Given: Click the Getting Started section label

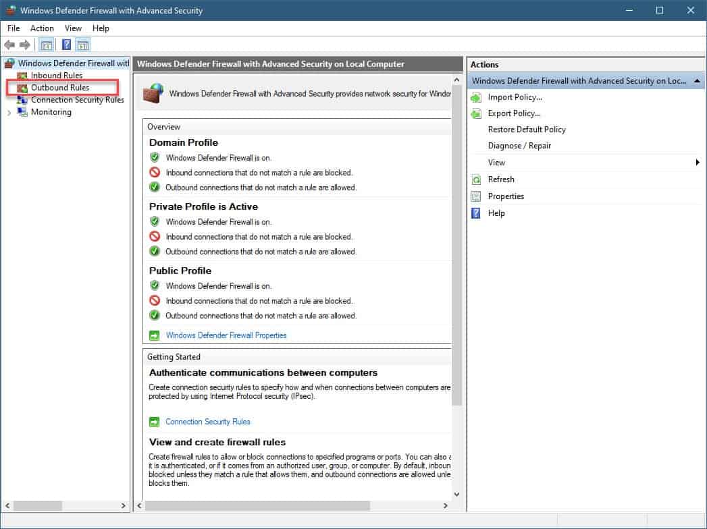Looking at the screenshot, I should (x=174, y=357).
